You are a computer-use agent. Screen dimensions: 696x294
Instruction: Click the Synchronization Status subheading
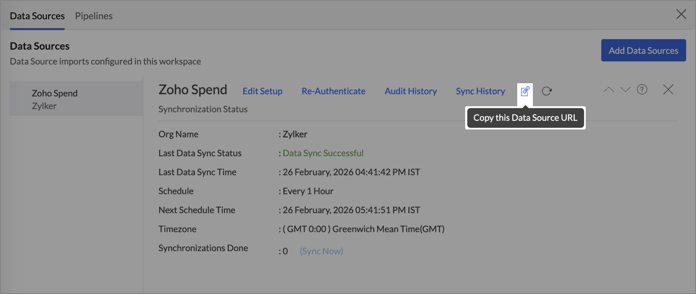pyautogui.click(x=203, y=109)
